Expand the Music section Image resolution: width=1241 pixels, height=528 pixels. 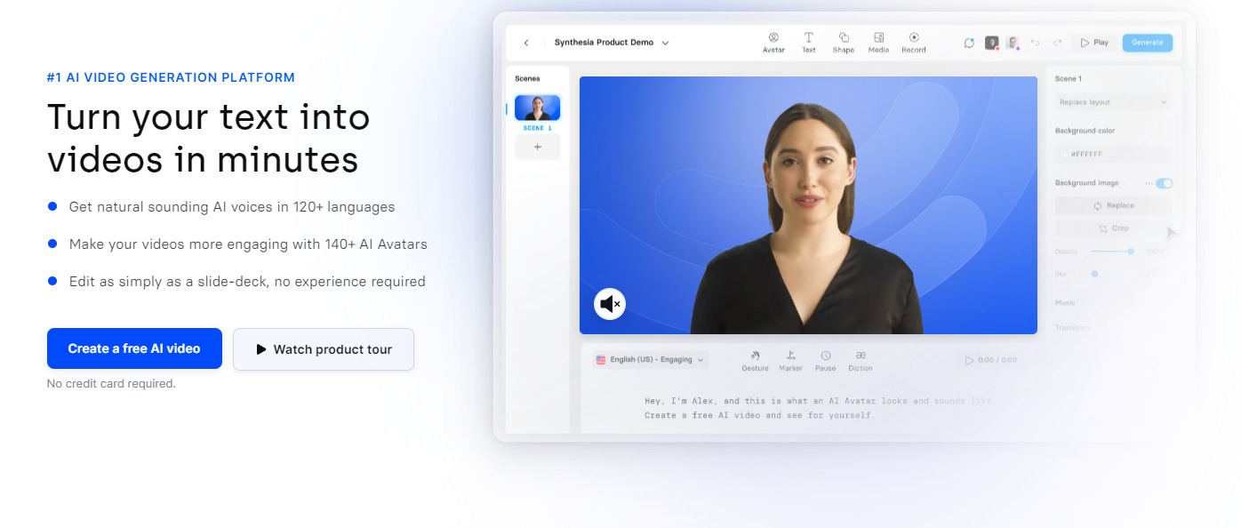(x=1065, y=303)
